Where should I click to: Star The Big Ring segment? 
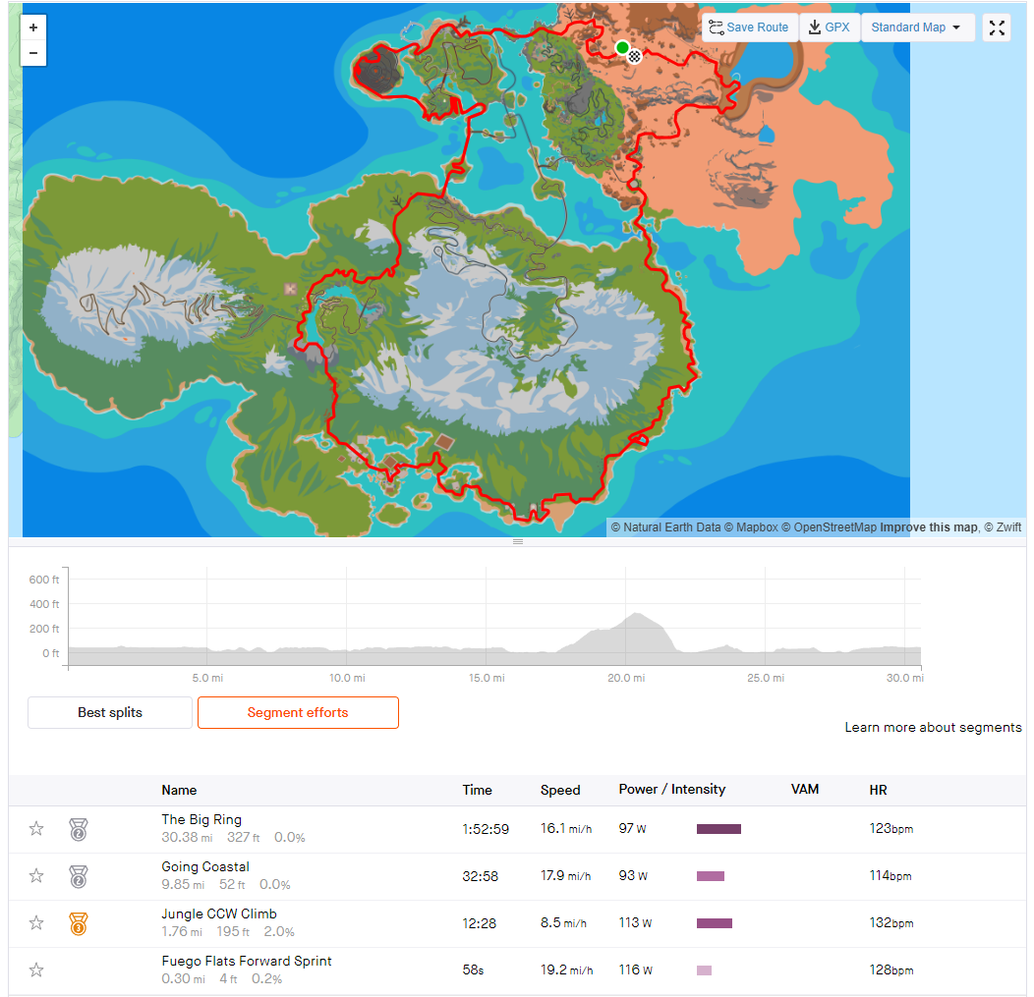pos(36,828)
